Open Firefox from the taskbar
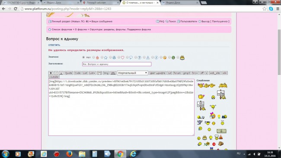The height and width of the screenshot is (158, 281). [x=69, y=154]
